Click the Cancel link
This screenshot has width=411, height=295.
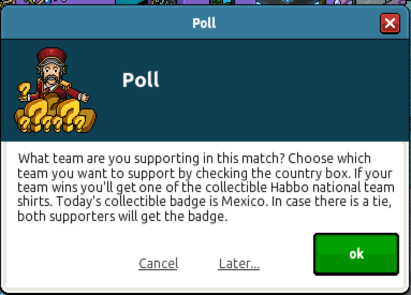click(158, 263)
